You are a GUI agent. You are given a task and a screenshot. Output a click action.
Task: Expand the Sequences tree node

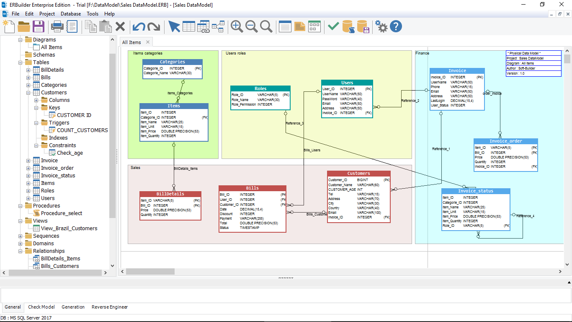(x=20, y=236)
